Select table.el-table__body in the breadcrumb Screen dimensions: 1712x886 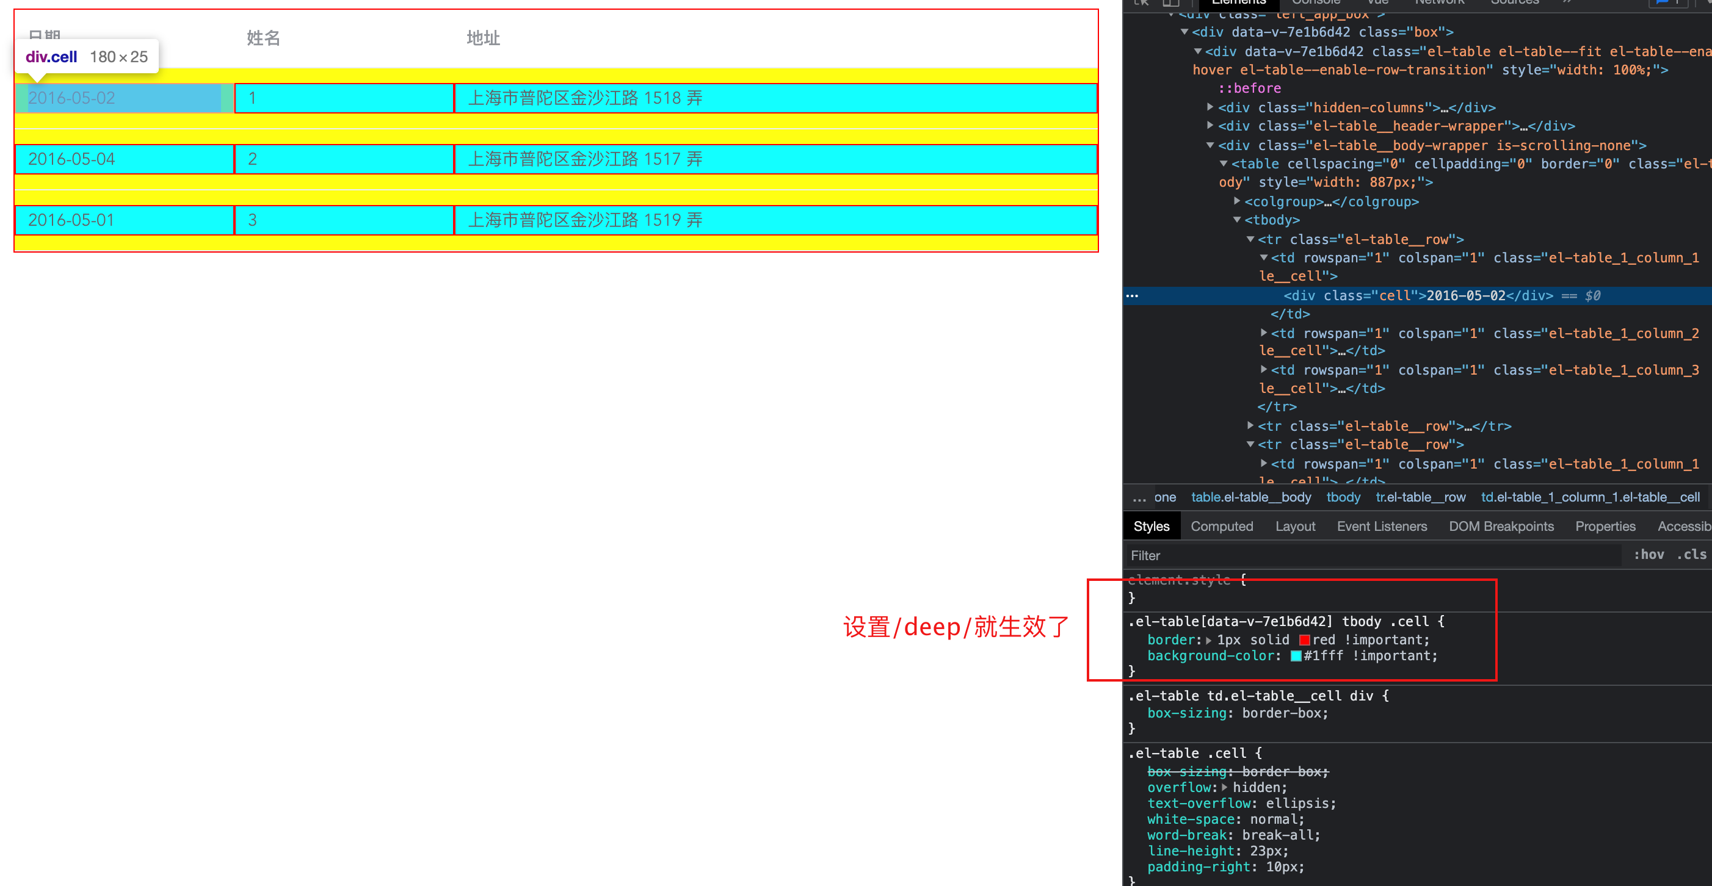pyautogui.click(x=1251, y=497)
